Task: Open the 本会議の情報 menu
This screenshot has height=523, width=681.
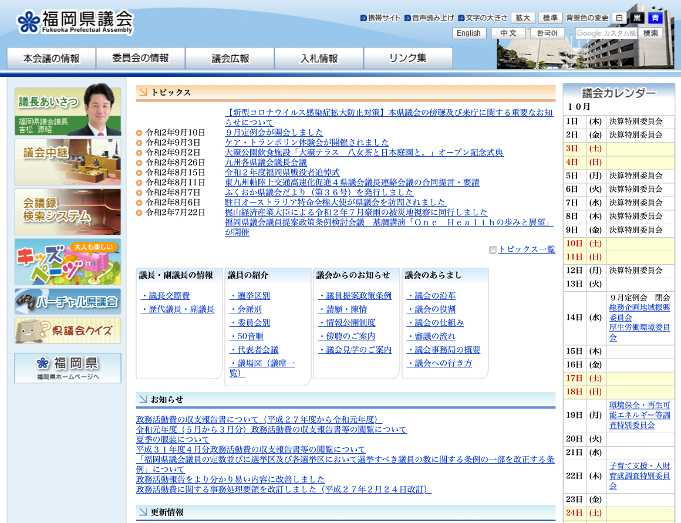Action: point(51,58)
